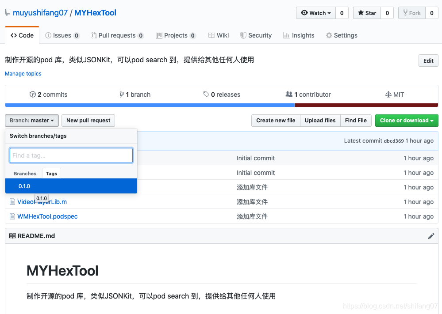This screenshot has width=442, height=314.
Task: Click the Find File button
Action: [x=356, y=121]
